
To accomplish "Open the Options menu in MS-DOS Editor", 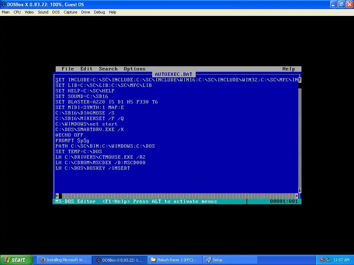I will click(x=134, y=69).
